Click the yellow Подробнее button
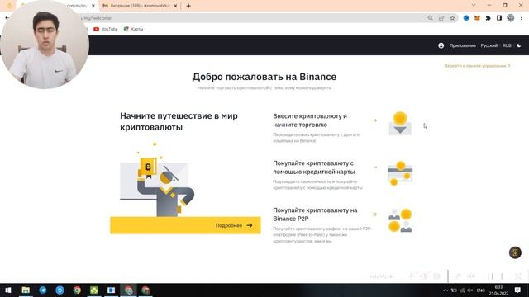Screen dimensions: 529x297 point(185,225)
